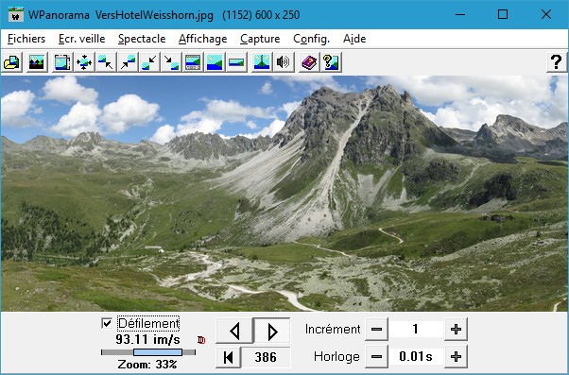Viewport: 569px width, 375px height.
Task: Maximize the WPanorama window
Action: (x=503, y=14)
